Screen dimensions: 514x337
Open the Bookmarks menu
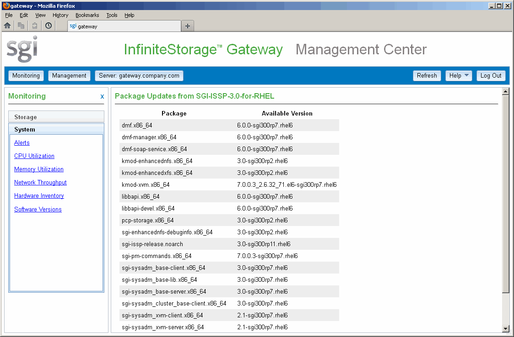pyautogui.click(x=87, y=15)
